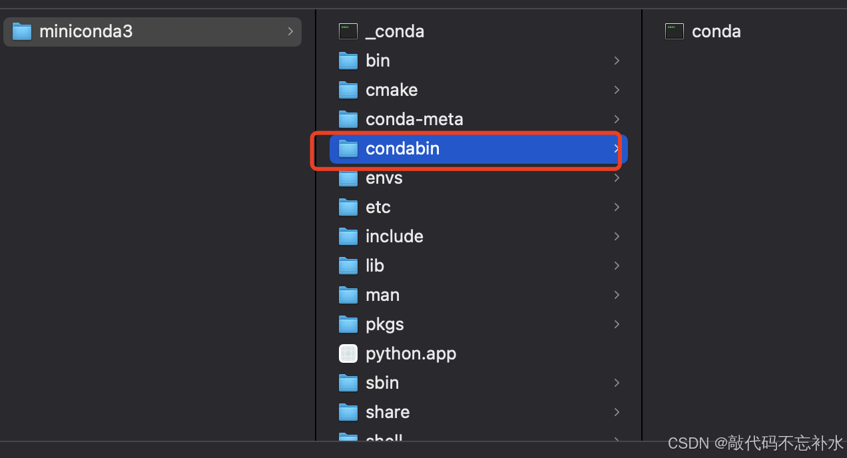Screen dimensions: 847x458
Task: Click the sbin folder icon
Action: [348, 383]
